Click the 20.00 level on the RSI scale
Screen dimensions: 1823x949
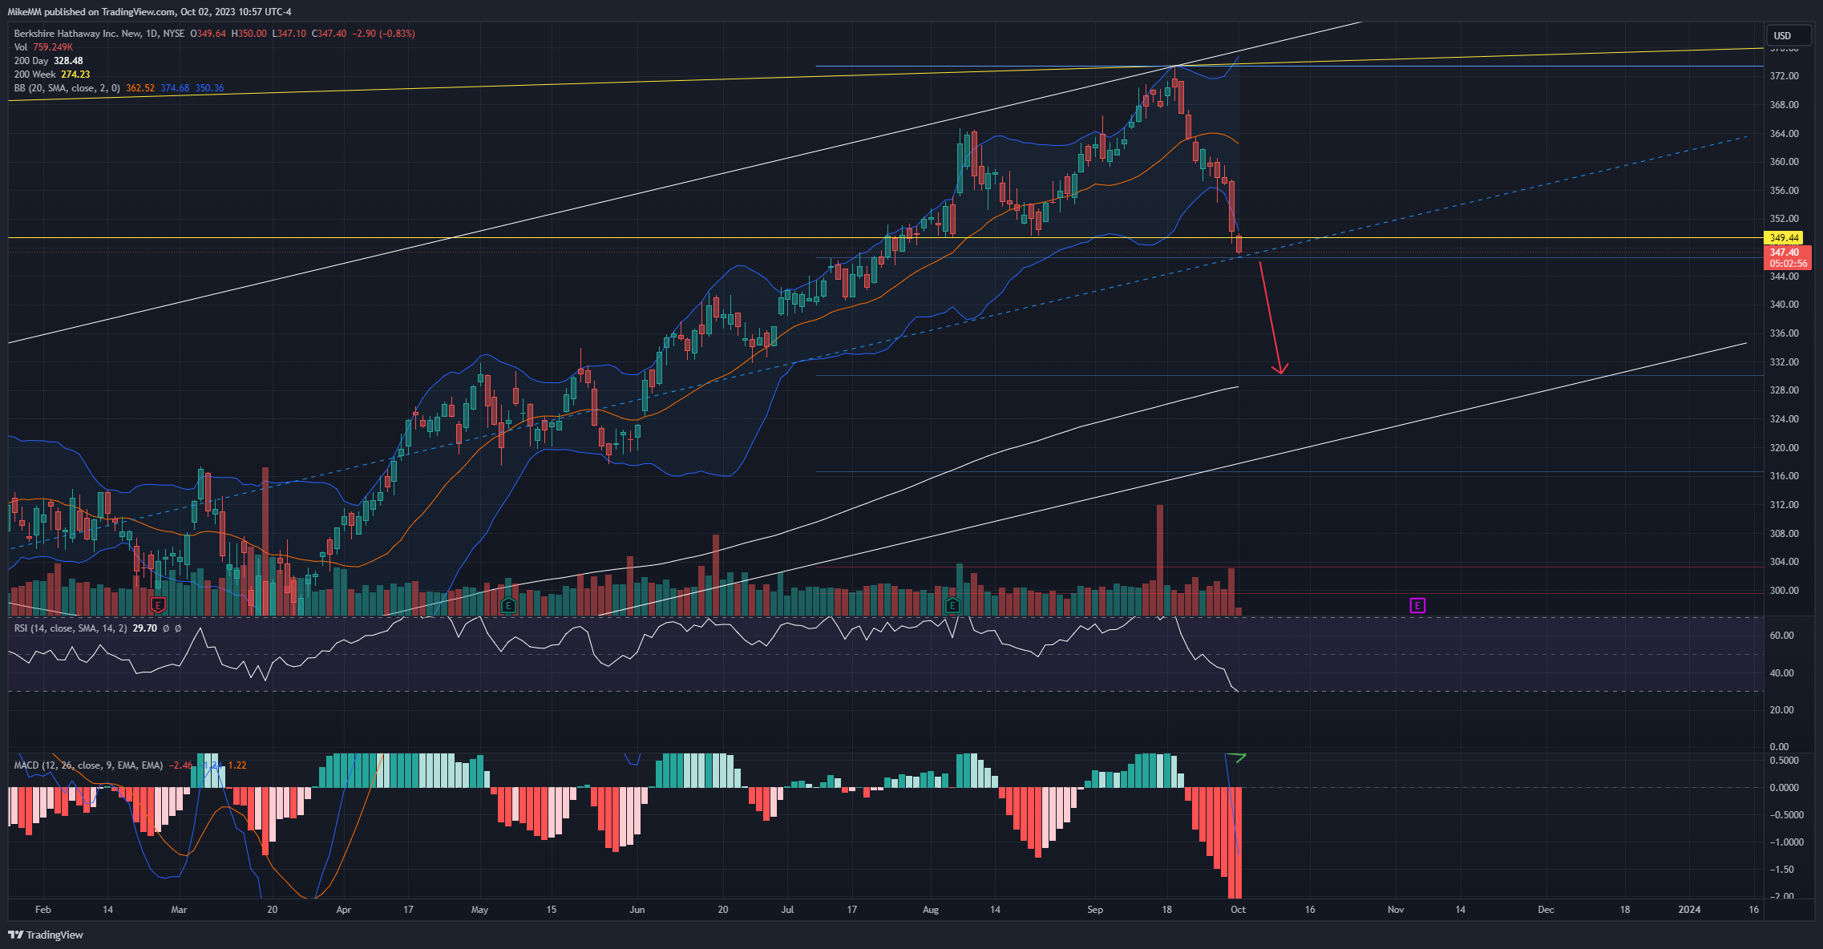[x=1781, y=710]
